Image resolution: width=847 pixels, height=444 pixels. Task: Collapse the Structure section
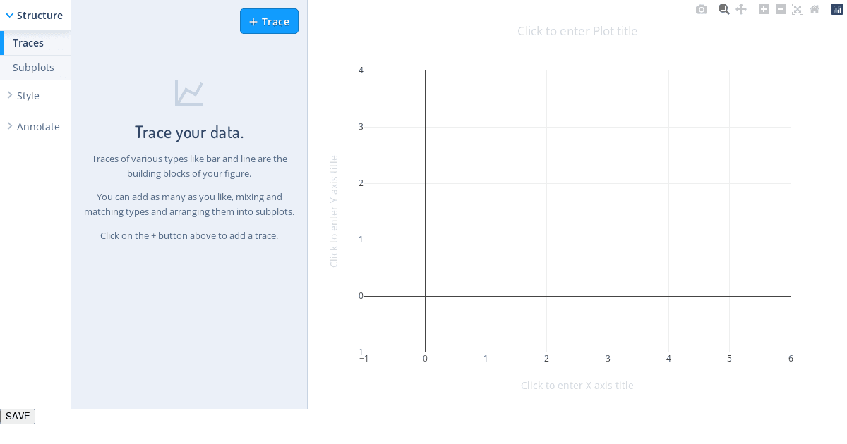[x=35, y=16]
